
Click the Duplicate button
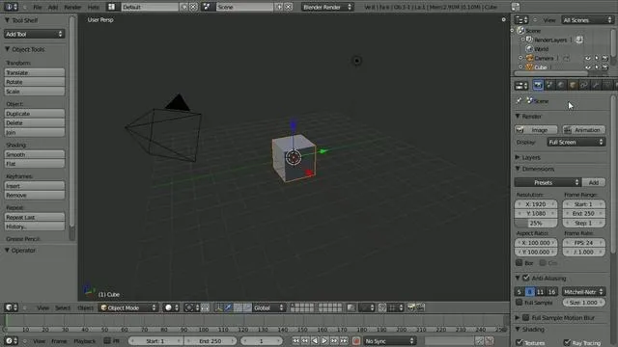tap(35, 114)
